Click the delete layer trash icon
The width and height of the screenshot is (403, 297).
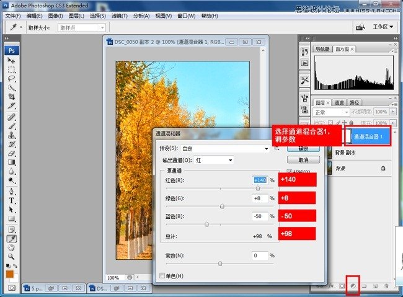[386, 286]
